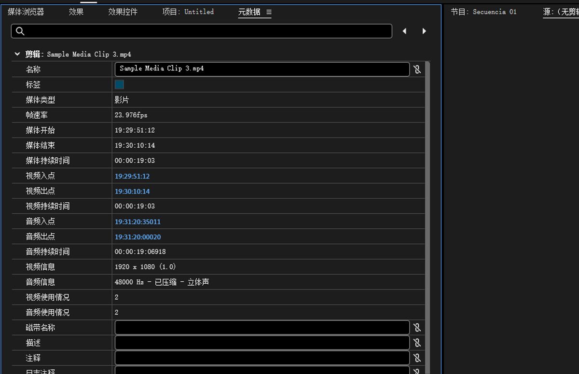
Task: Open the 效果控件 tab
Action: (x=123, y=12)
